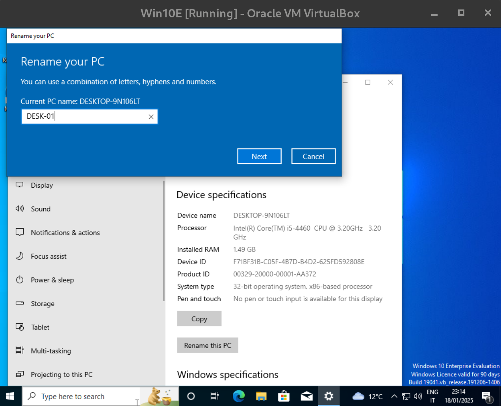Open Task View from taskbar
501x406 pixels.
tap(214, 396)
